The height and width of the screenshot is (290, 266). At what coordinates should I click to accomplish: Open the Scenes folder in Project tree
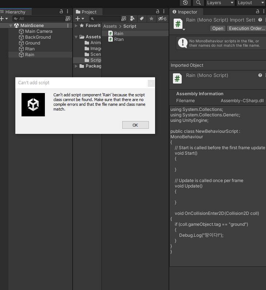click(x=93, y=54)
